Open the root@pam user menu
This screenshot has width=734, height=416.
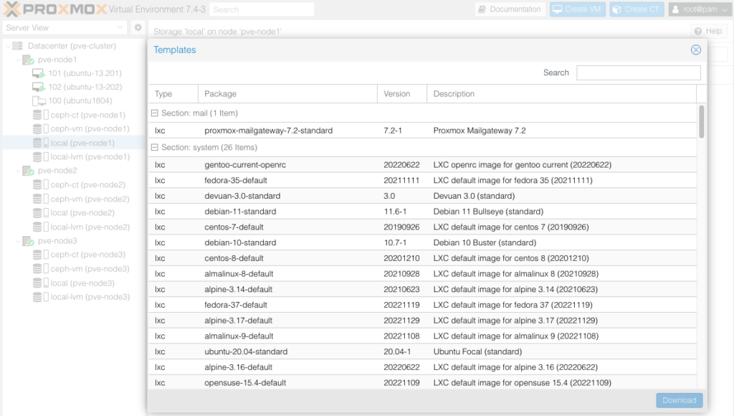click(x=700, y=9)
